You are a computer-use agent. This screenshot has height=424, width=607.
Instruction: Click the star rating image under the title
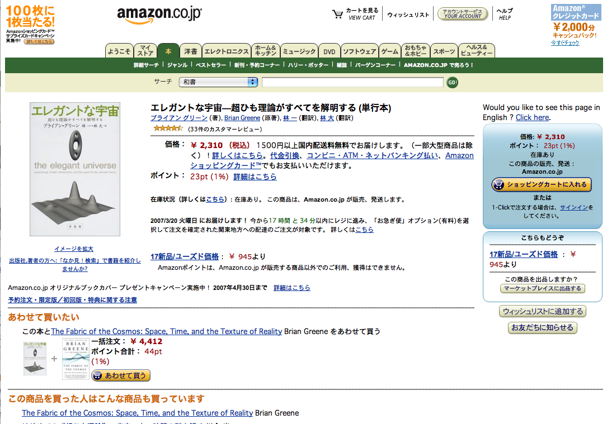click(x=168, y=128)
